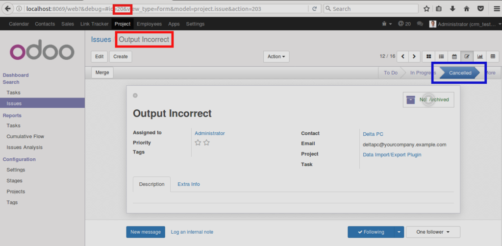The height and width of the screenshot is (246, 502).
Task: Switch to the Extra Info tab
Action: [x=189, y=184]
